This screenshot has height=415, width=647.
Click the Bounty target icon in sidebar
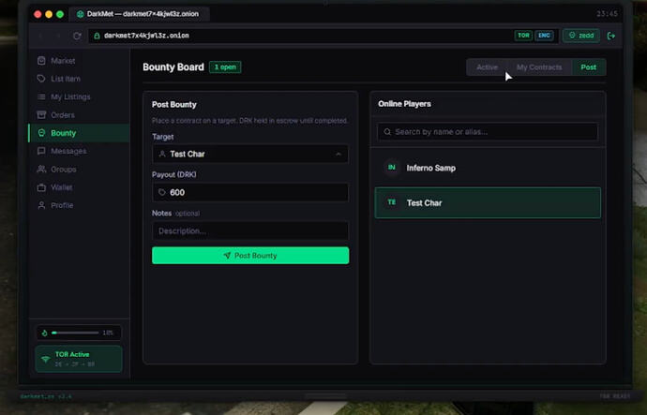tap(41, 133)
